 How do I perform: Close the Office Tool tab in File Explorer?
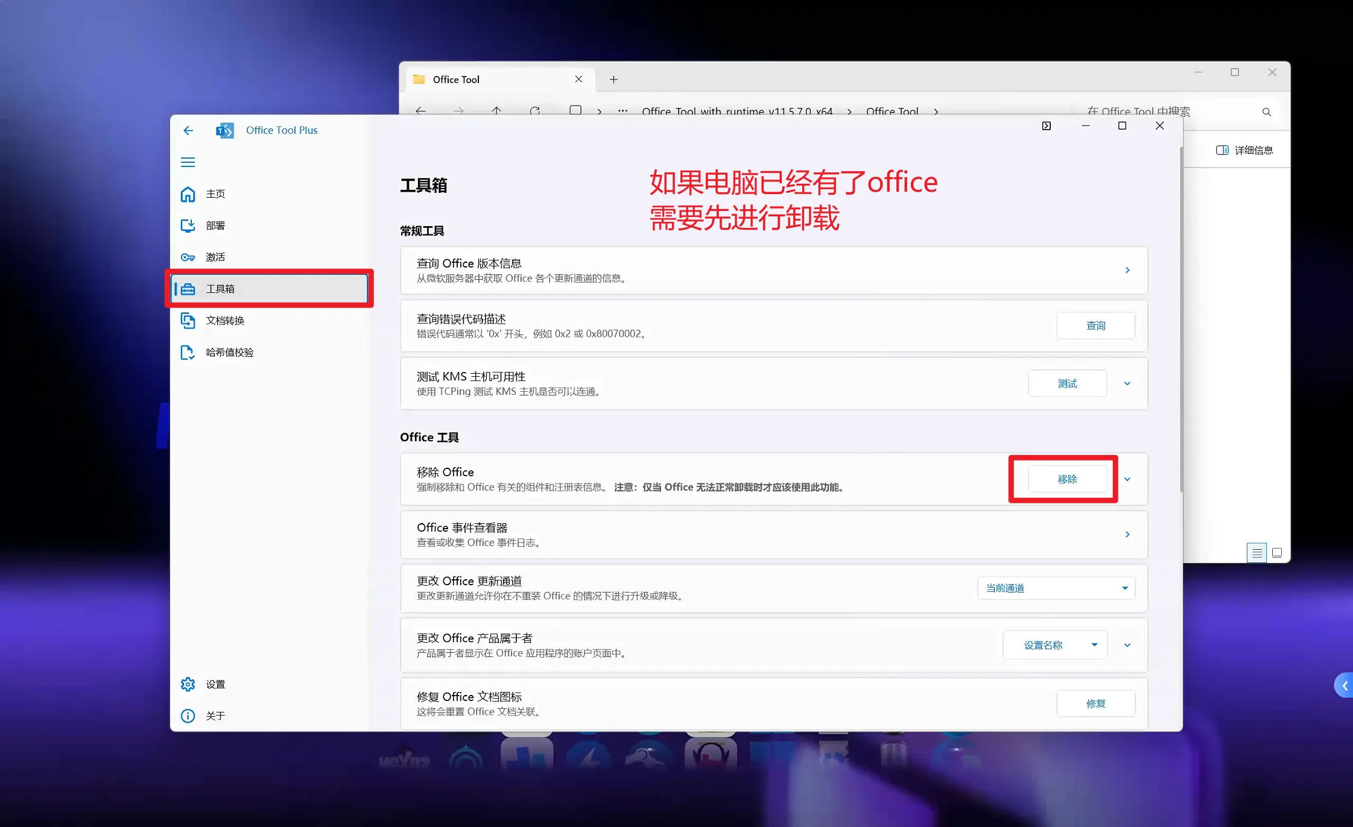tap(578, 79)
